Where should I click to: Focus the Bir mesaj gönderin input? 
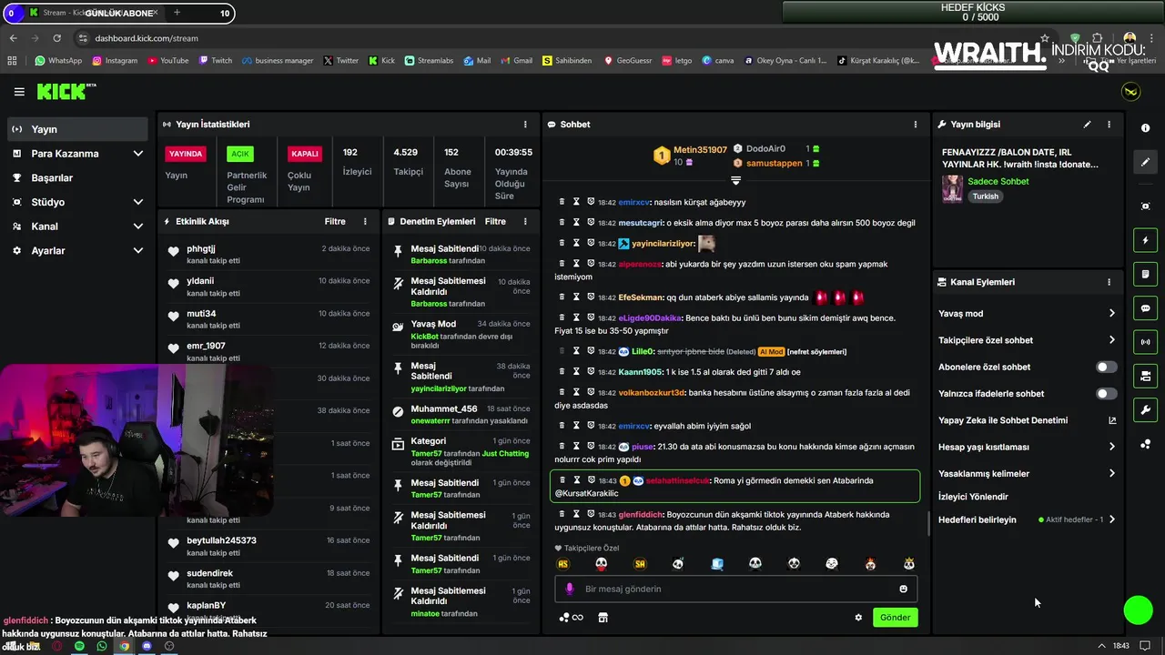click(736, 589)
